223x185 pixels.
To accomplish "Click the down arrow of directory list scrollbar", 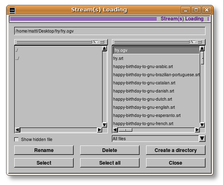I will [105, 125].
